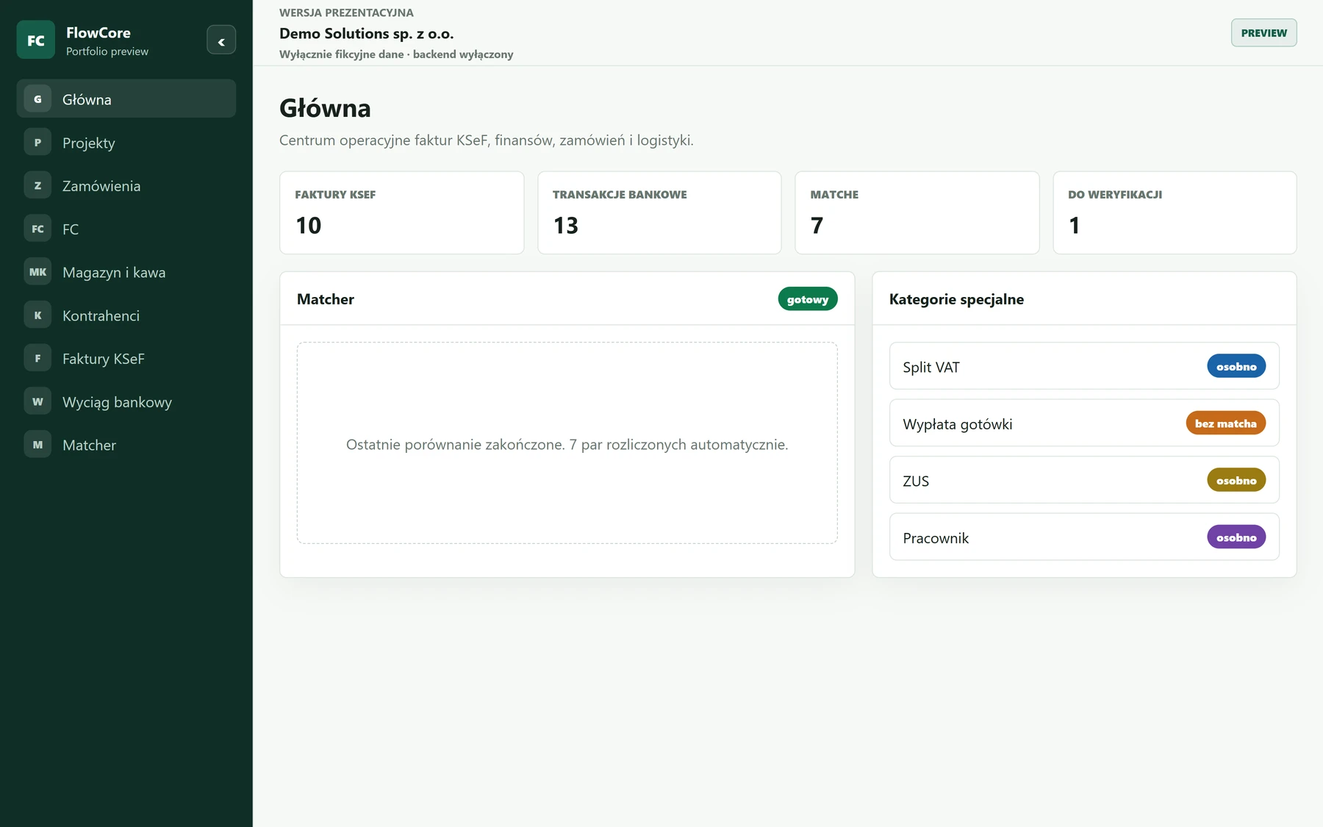Select the Split VAT category label

[931, 367]
